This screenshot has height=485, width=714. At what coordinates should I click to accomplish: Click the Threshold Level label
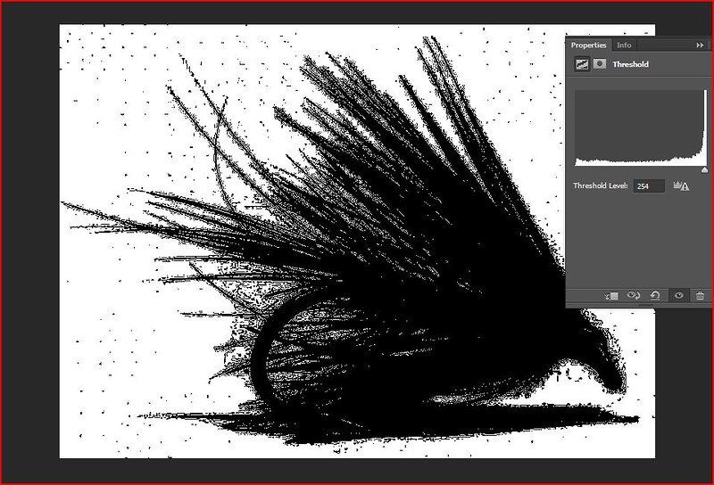[602, 186]
